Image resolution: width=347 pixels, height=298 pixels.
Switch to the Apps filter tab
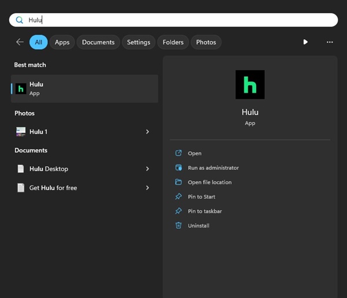click(x=62, y=42)
